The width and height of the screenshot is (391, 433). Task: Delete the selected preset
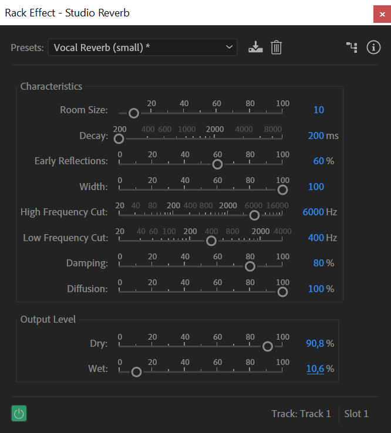(276, 48)
